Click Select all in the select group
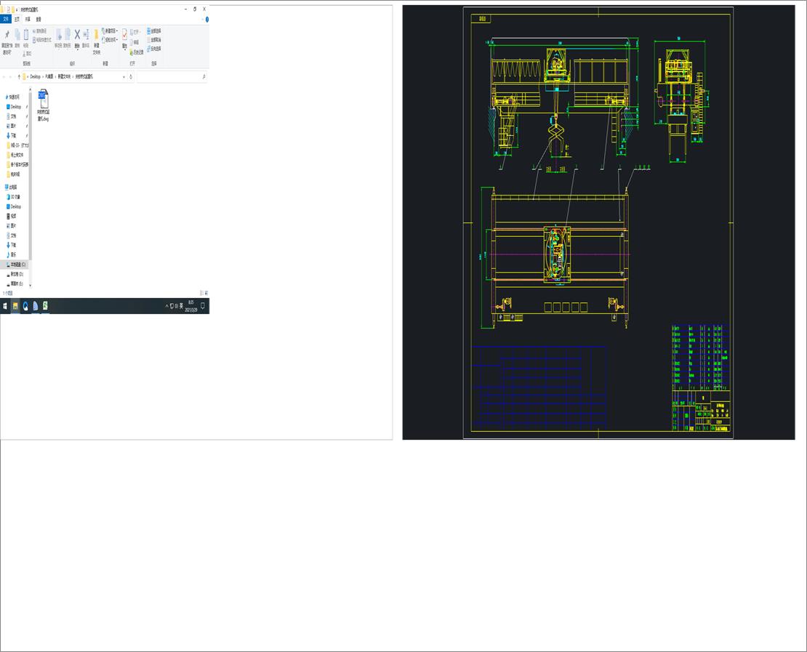 click(x=154, y=31)
